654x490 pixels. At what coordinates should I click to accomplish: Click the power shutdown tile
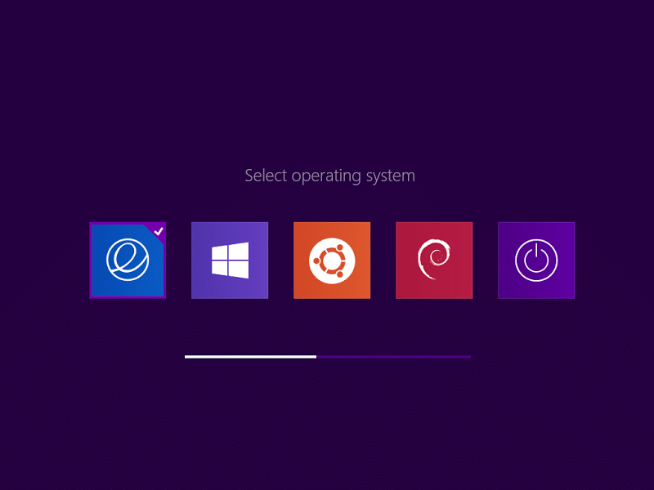click(536, 261)
